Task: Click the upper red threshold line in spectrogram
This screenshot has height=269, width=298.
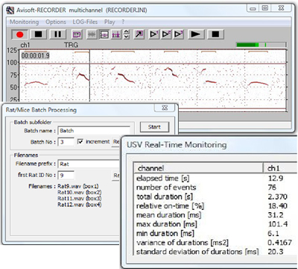Action: tap(153, 64)
